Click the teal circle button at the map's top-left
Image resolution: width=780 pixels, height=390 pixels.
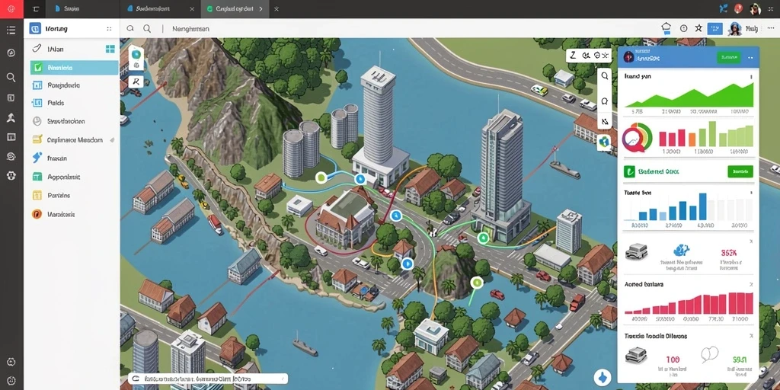[136, 54]
